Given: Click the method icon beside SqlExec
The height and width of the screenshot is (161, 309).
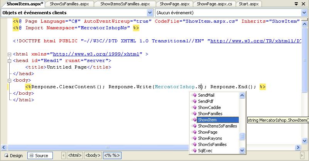Looking at the screenshot, I should 194,151.
